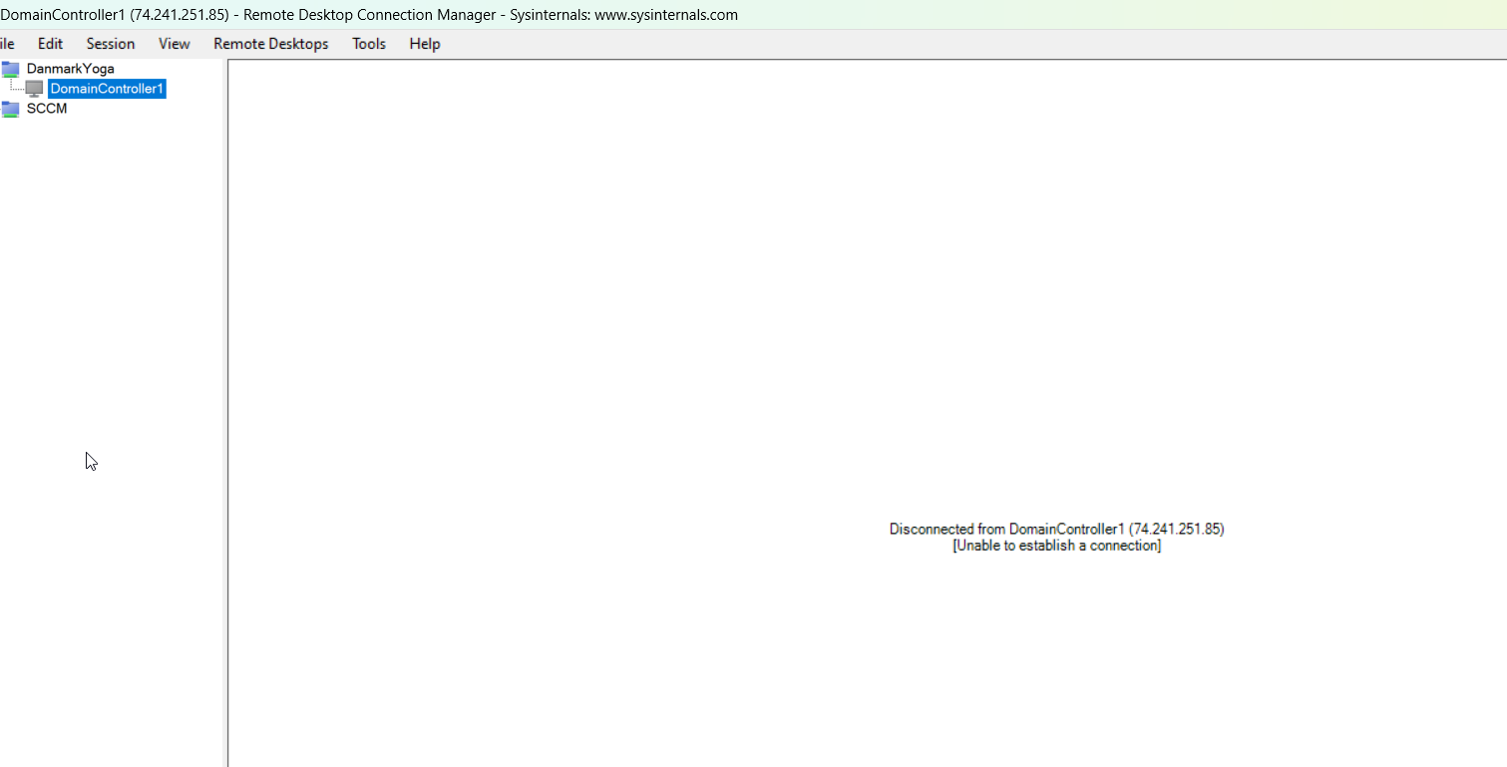This screenshot has height=767, width=1507.
Task: Open the Help menu
Action: click(x=425, y=44)
